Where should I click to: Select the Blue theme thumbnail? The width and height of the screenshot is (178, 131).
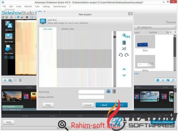point(145,42)
